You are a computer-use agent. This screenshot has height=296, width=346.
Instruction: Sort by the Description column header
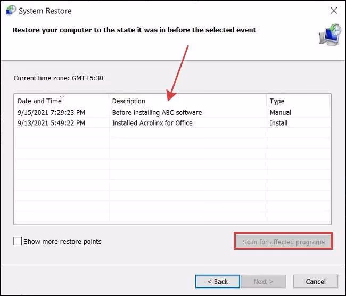pyautogui.click(x=128, y=101)
